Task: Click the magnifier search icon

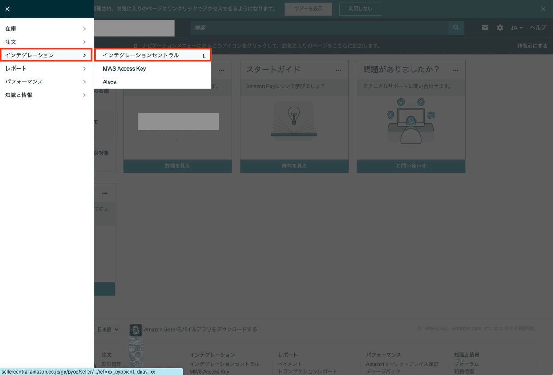Action: point(456,28)
